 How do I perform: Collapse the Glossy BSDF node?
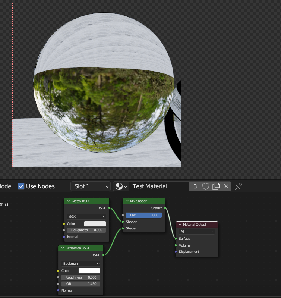point(69,201)
